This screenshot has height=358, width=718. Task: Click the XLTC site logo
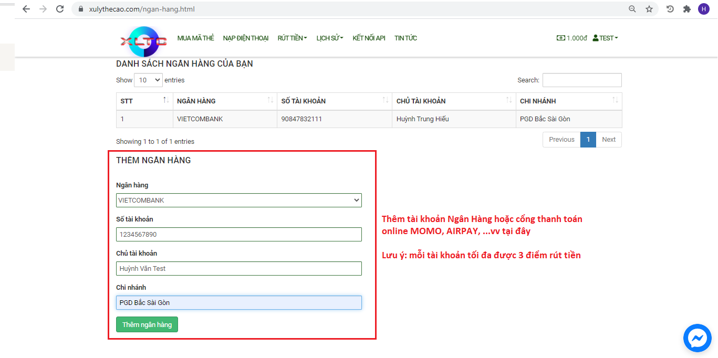(143, 41)
